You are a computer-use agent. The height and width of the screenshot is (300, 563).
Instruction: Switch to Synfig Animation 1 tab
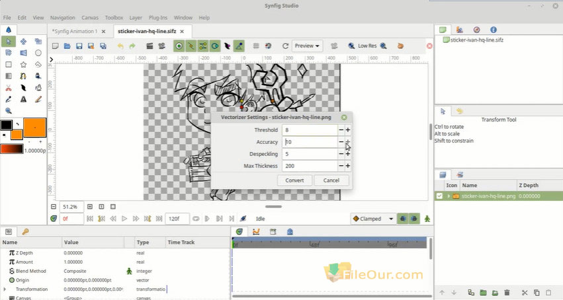75,31
